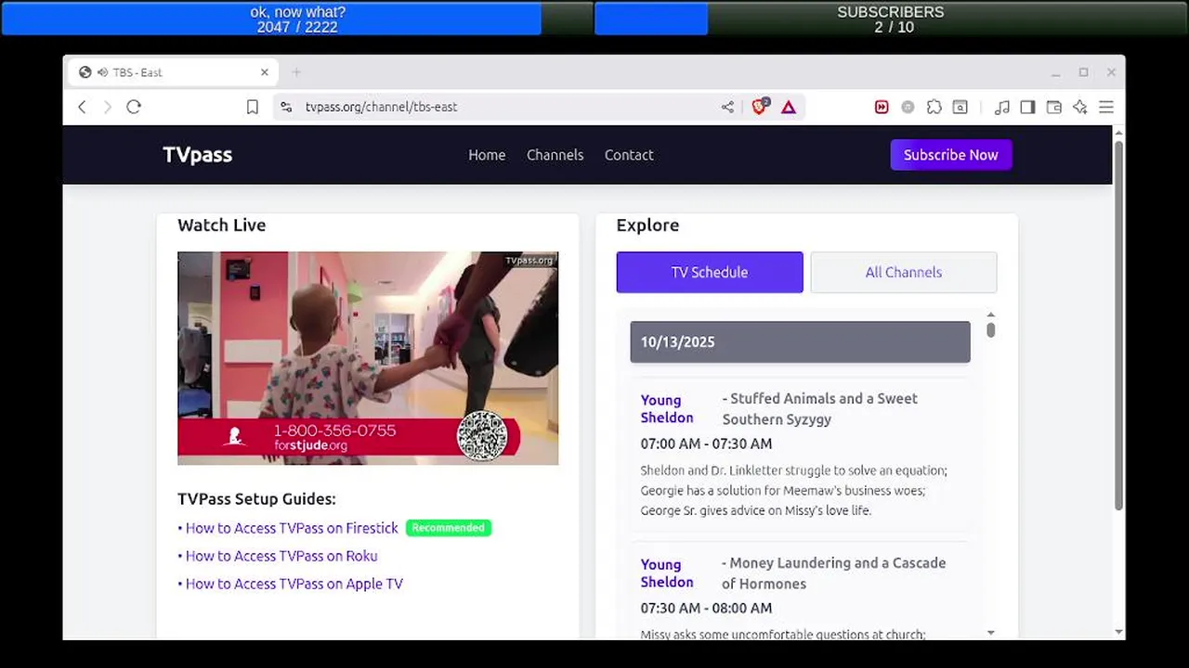Switch to the TV Schedule tab
The height and width of the screenshot is (668, 1189).
[x=710, y=272]
